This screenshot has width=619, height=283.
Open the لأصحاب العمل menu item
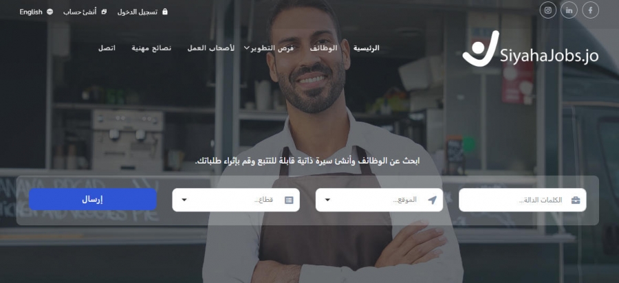point(211,48)
